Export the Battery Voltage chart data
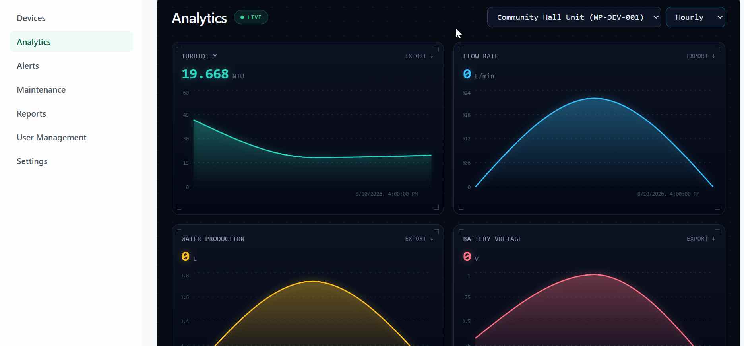 point(701,239)
